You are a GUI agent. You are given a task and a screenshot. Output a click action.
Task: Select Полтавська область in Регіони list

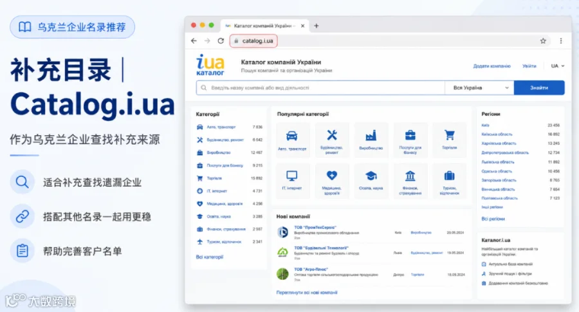[499, 198]
